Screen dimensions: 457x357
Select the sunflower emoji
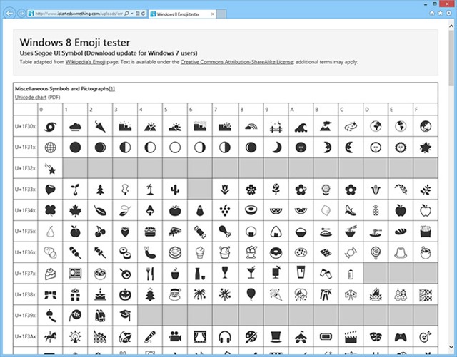point(326,190)
